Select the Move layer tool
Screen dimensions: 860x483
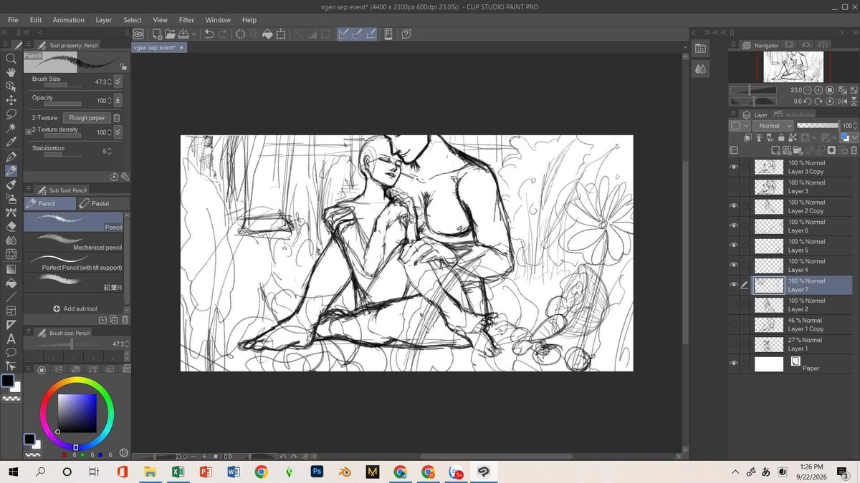click(x=11, y=100)
